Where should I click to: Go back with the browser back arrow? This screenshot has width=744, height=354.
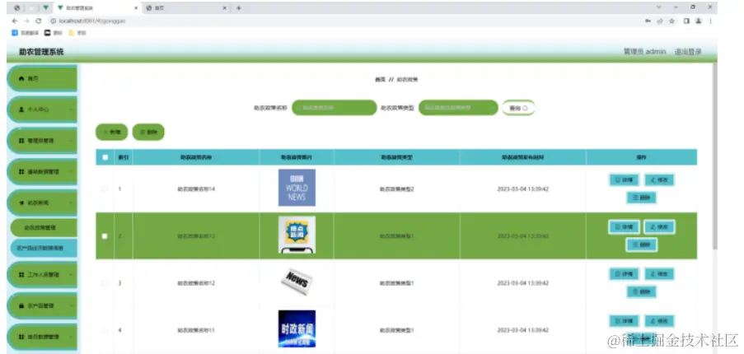pyautogui.click(x=15, y=21)
